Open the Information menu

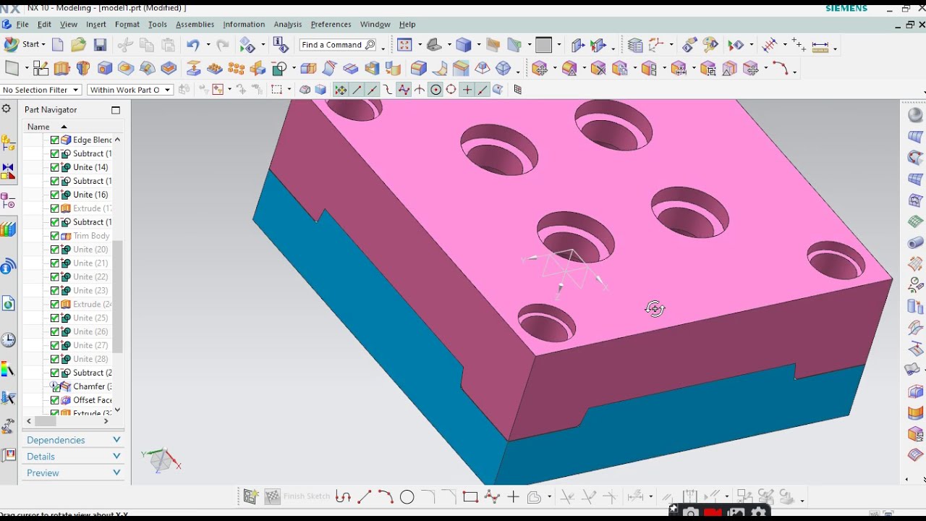tap(244, 25)
